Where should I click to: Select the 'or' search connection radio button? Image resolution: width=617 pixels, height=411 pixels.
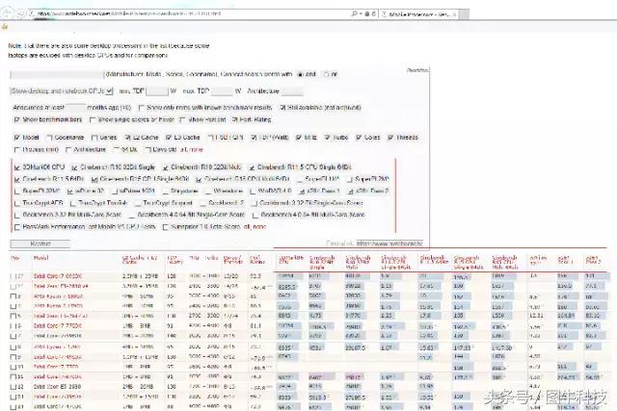pyautogui.click(x=326, y=74)
